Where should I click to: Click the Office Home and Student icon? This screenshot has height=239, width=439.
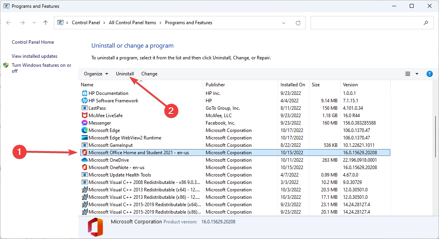click(84, 152)
